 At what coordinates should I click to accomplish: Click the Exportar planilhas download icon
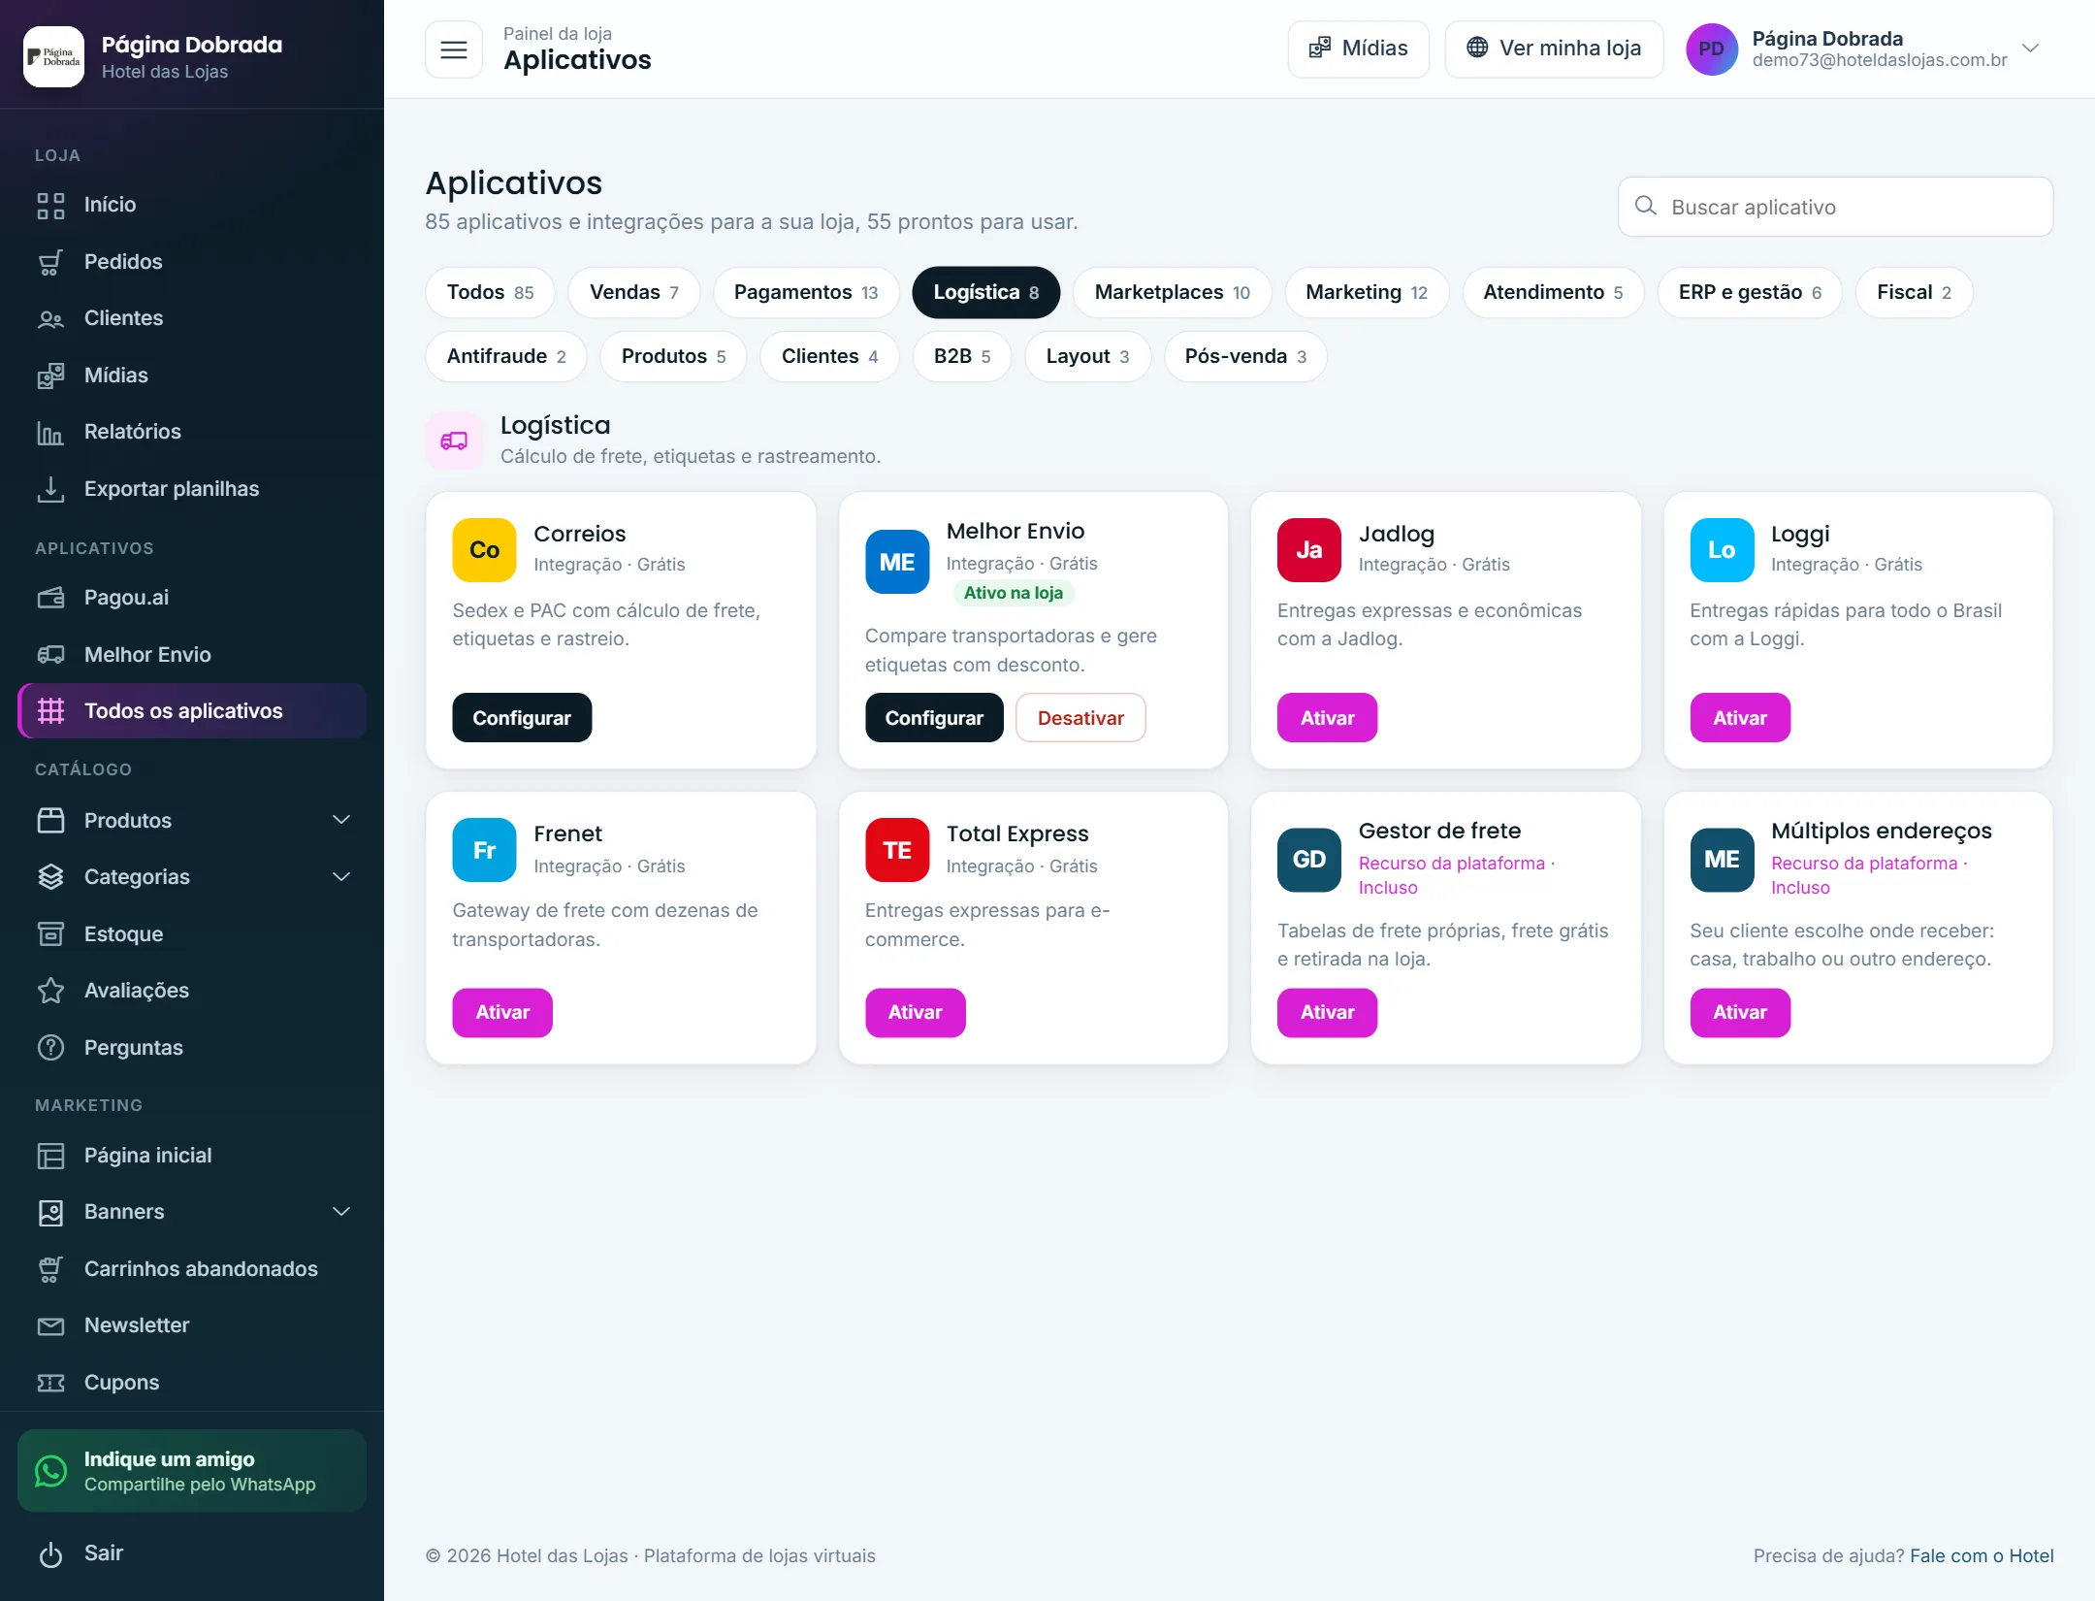(x=50, y=489)
